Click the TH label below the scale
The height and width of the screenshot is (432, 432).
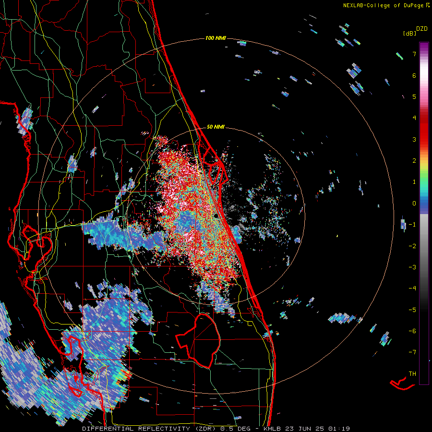click(412, 374)
